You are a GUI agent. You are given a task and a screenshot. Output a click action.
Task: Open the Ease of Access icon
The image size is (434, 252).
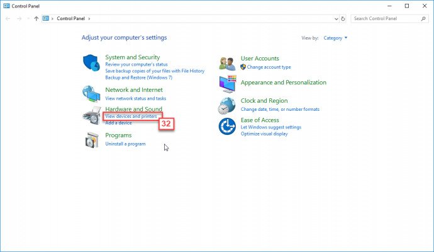pyautogui.click(x=227, y=127)
